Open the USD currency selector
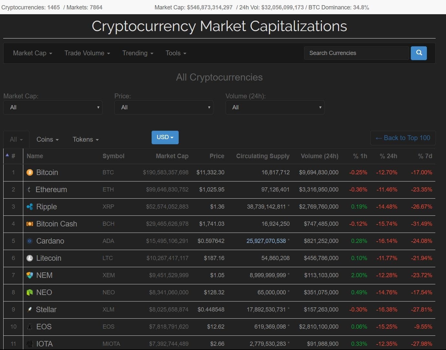446x350 pixels. [x=165, y=137]
